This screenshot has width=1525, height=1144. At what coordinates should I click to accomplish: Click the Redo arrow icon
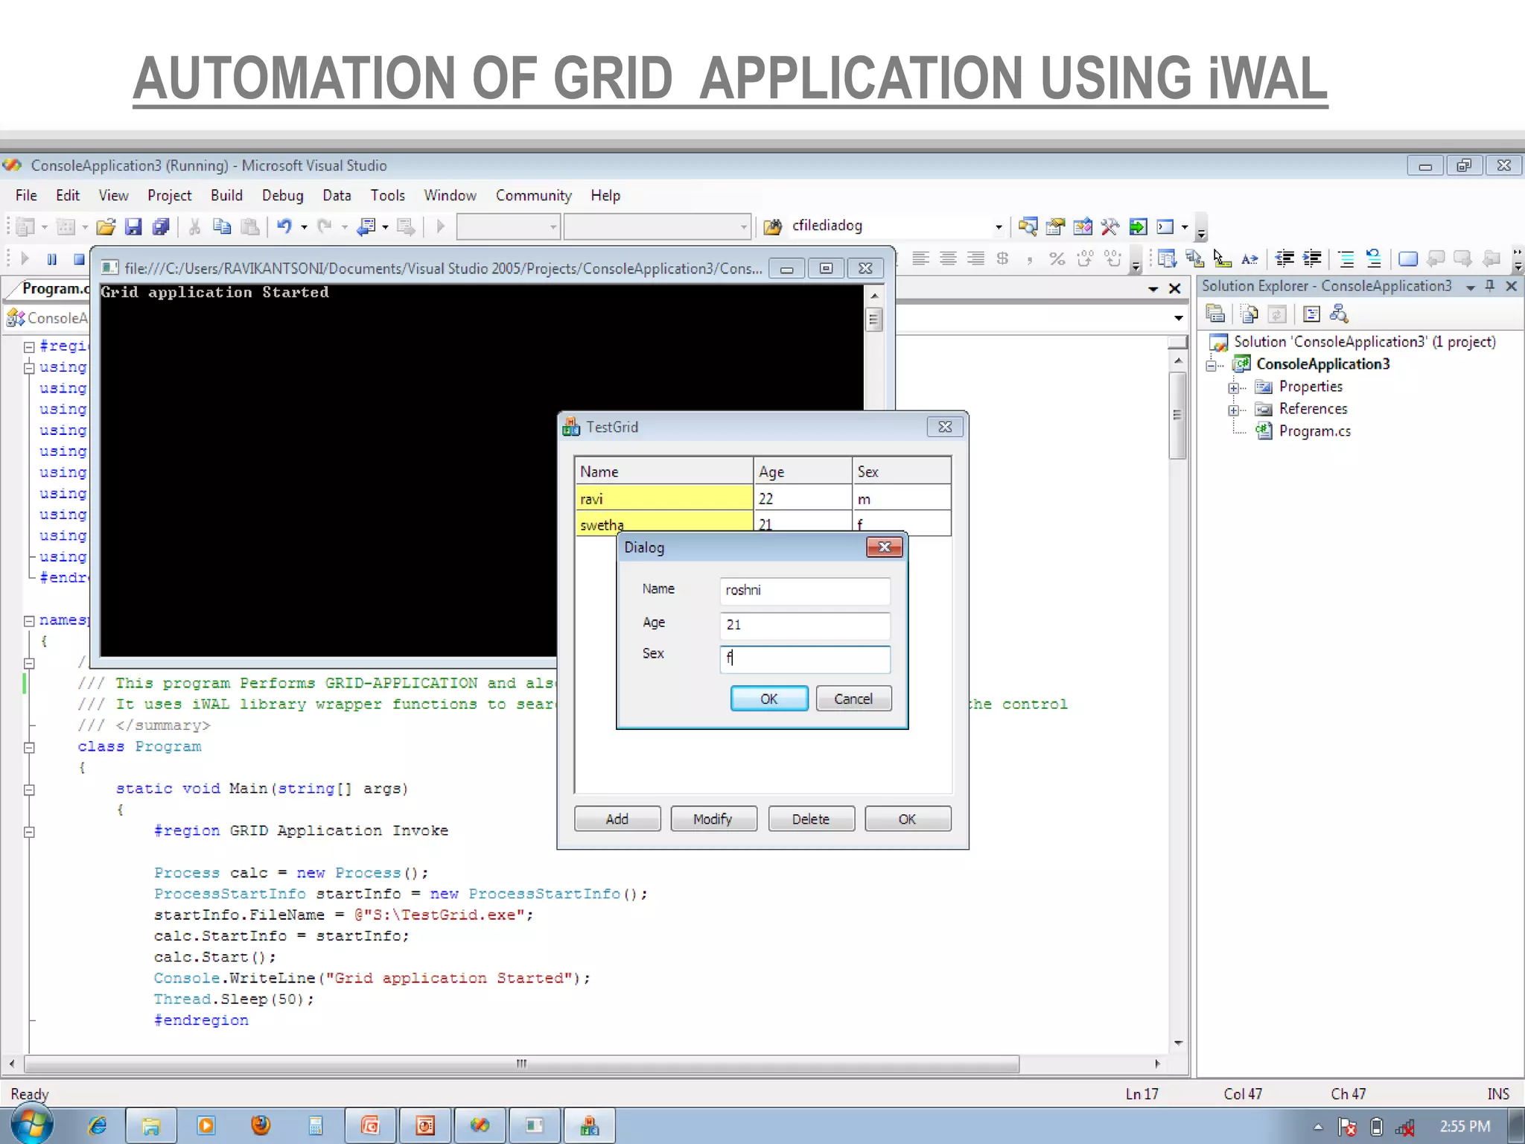coord(325,226)
